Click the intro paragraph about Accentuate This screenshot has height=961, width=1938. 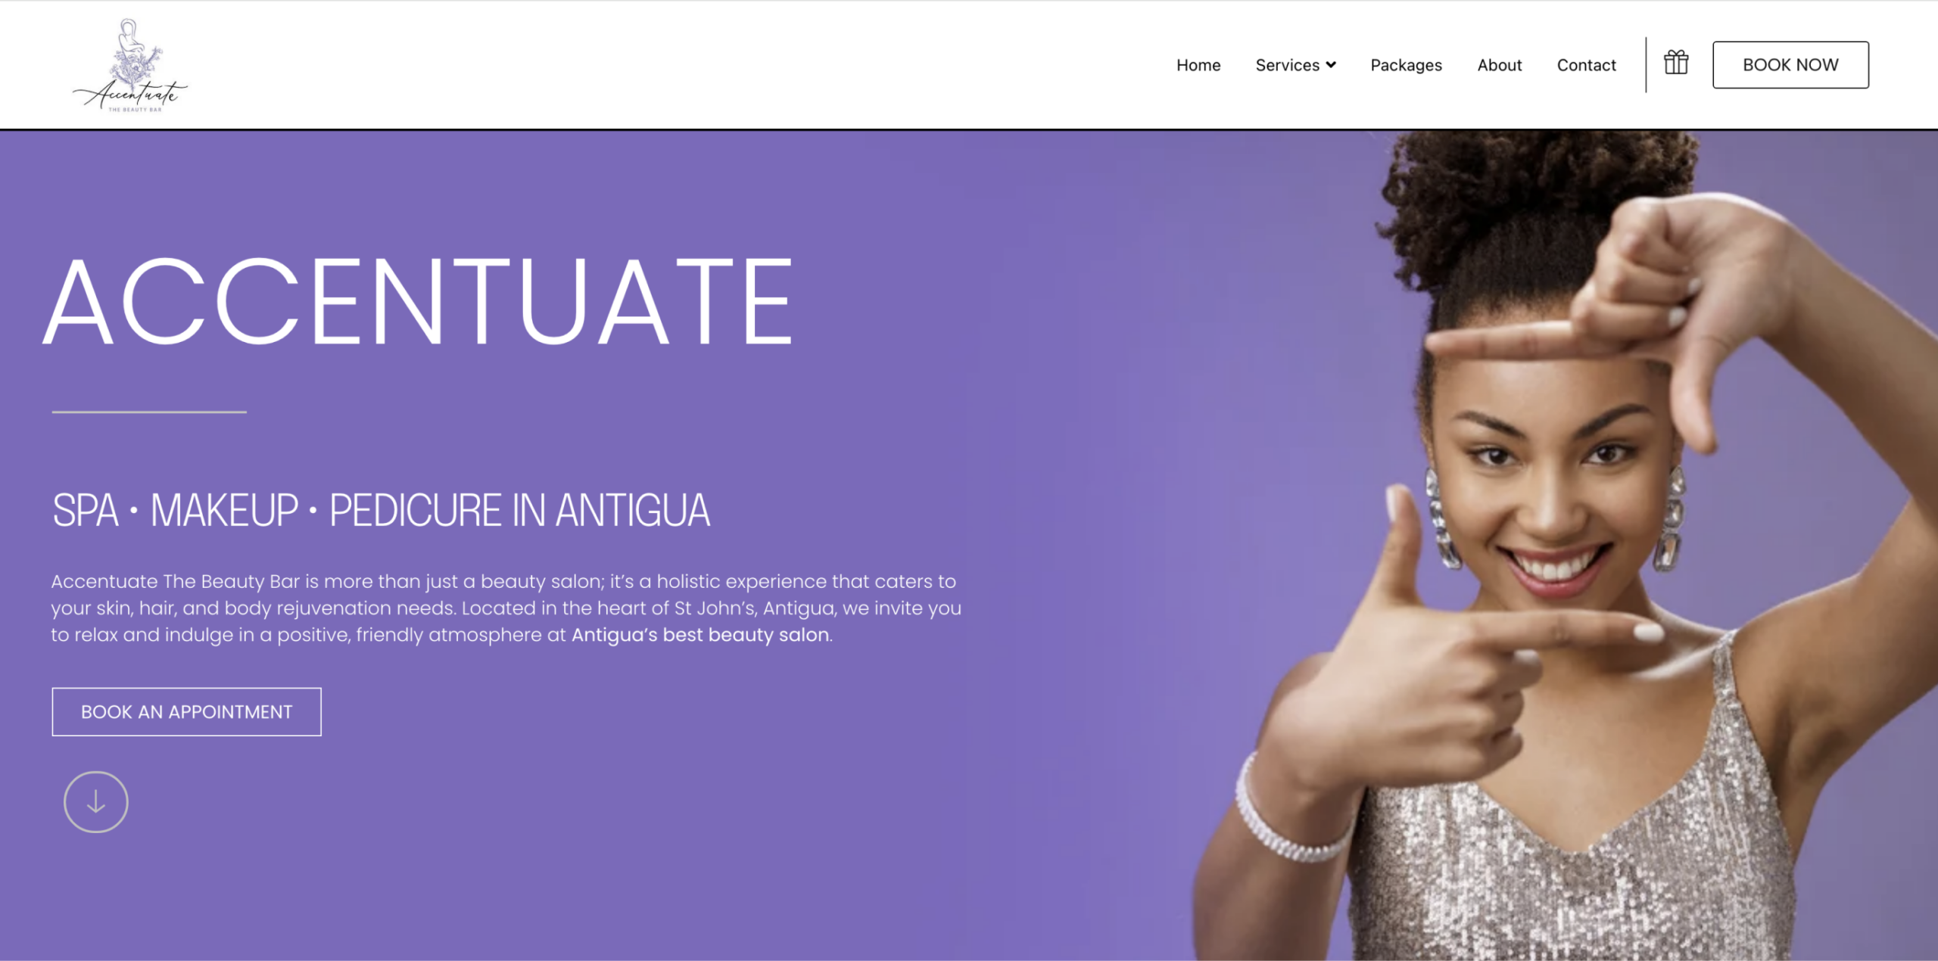pyautogui.click(x=506, y=608)
